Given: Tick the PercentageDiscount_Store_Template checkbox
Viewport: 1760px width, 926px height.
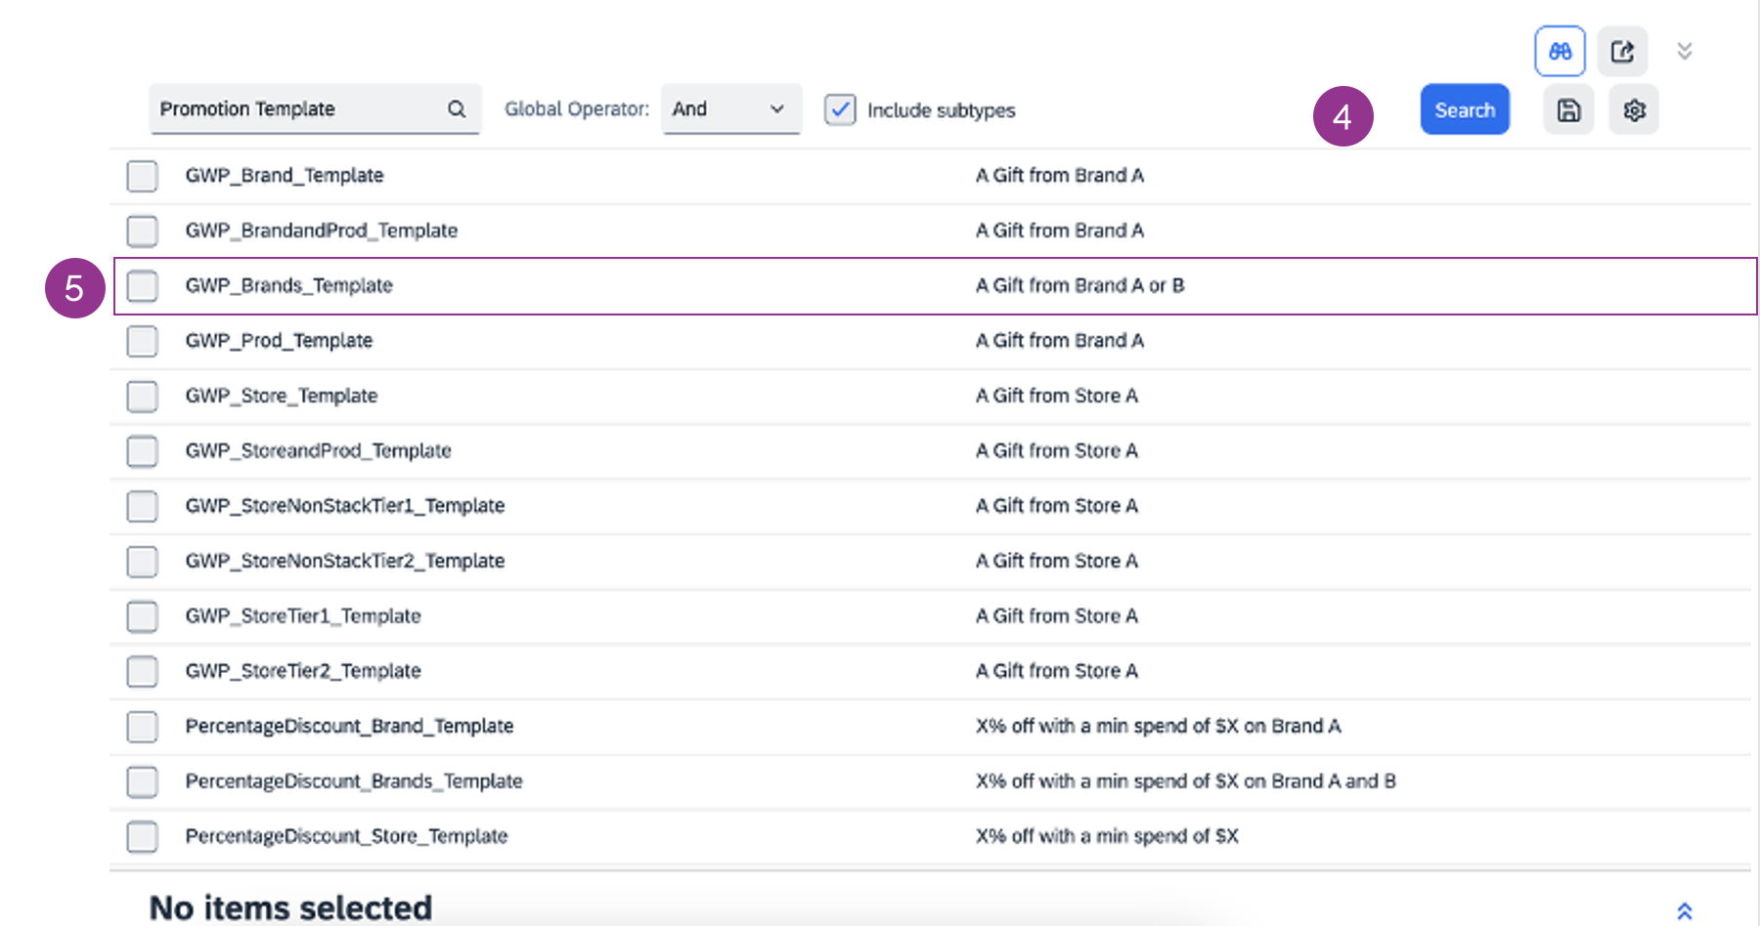Looking at the screenshot, I should [143, 836].
